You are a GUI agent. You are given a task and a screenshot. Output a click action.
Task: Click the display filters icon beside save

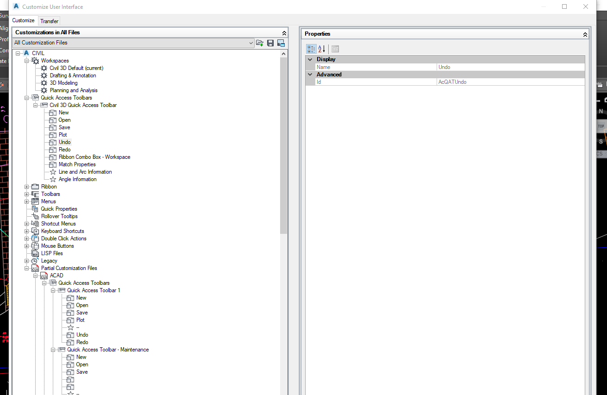click(x=281, y=43)
